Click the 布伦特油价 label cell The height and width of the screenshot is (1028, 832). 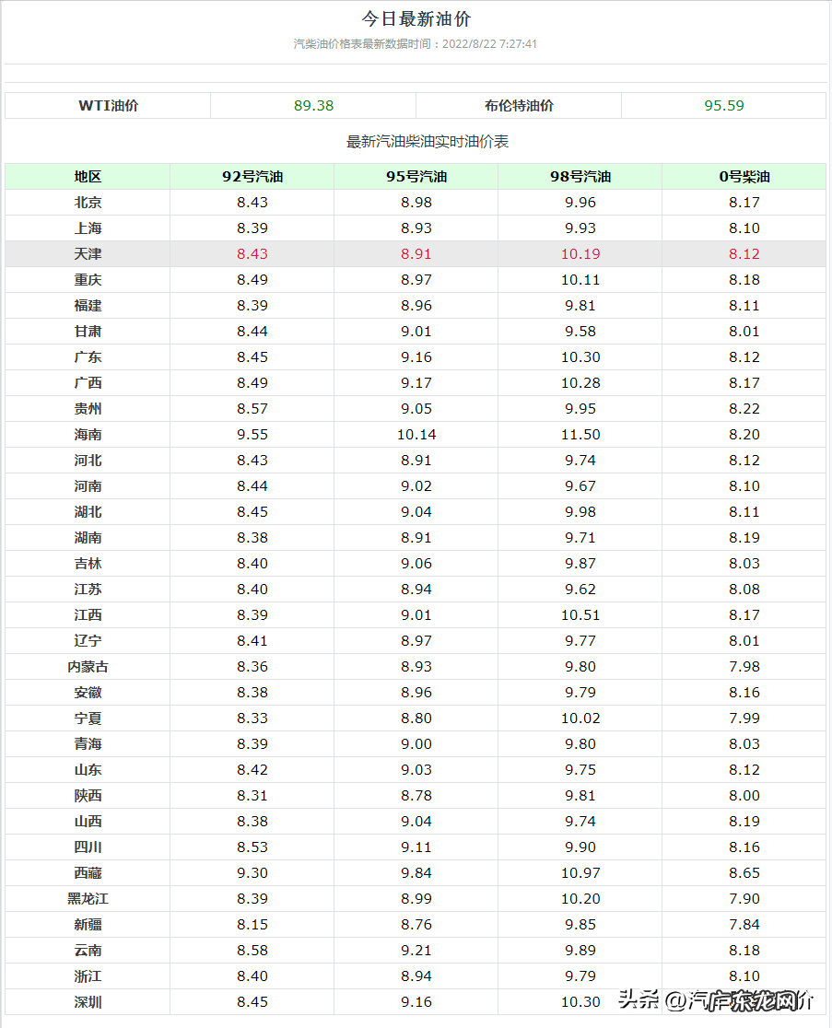tap(519, 106)
